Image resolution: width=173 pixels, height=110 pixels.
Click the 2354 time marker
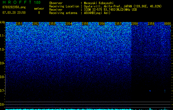click(x=68, y=24)
